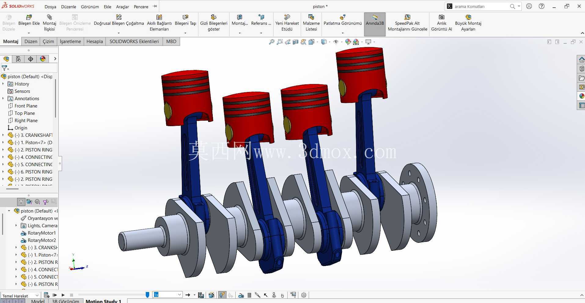Add a spring in the Motion Study toolbar
The image size is (585, 303).
tap(249, 295)
